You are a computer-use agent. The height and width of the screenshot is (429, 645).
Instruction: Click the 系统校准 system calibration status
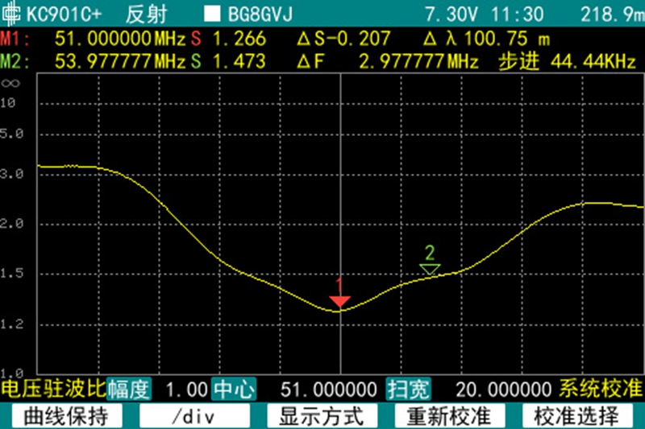coord(601,390)
